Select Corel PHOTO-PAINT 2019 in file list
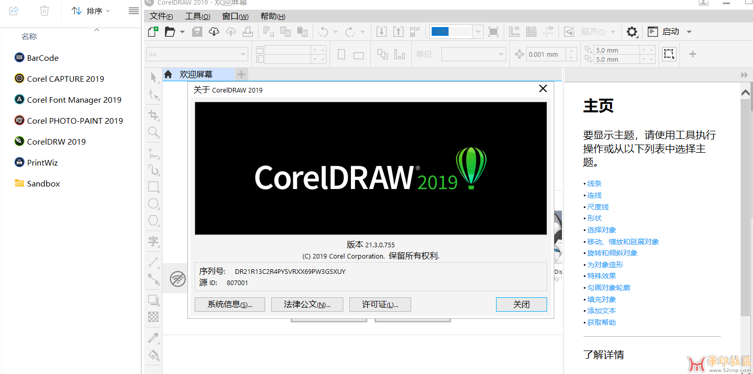The height and width of the screenshot is (374, 753). click(x=70, y=121)
